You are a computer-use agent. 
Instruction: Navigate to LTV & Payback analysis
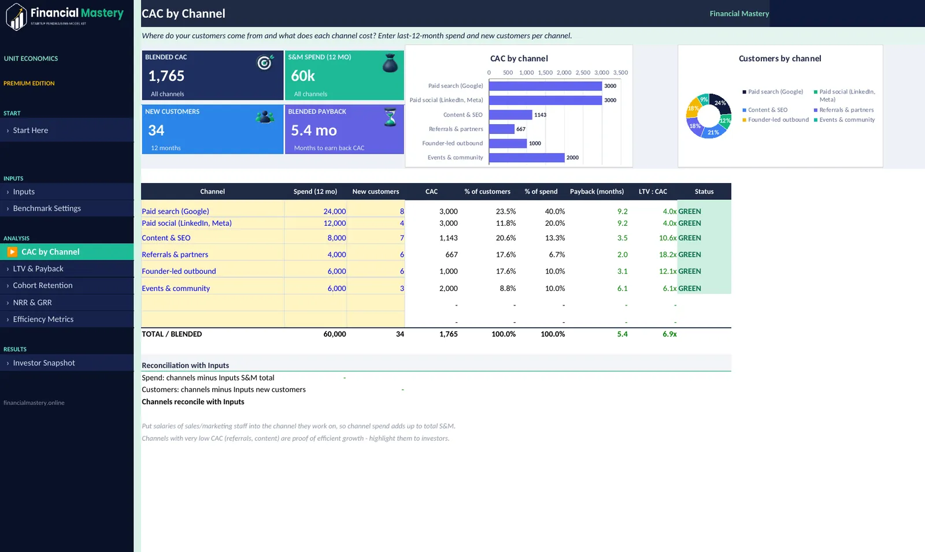67,268
